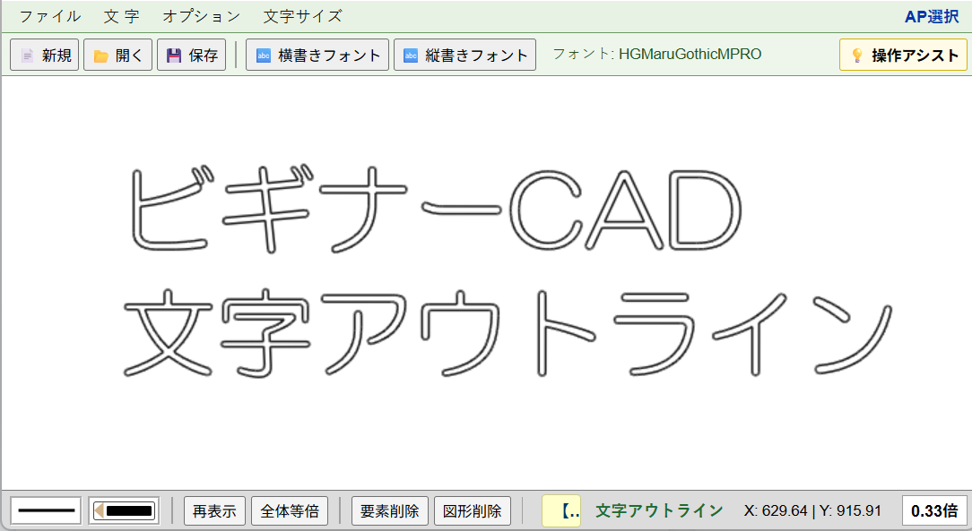Image resolution: width=972 pixels, height=531 pixels.
Task: Click 図形削除 button
Action: pos(473,511)
